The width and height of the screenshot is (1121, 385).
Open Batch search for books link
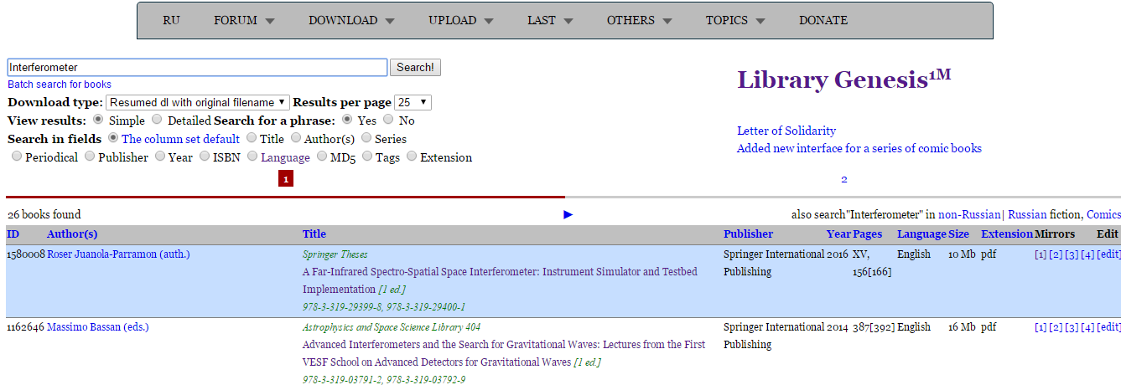[60, 85]
